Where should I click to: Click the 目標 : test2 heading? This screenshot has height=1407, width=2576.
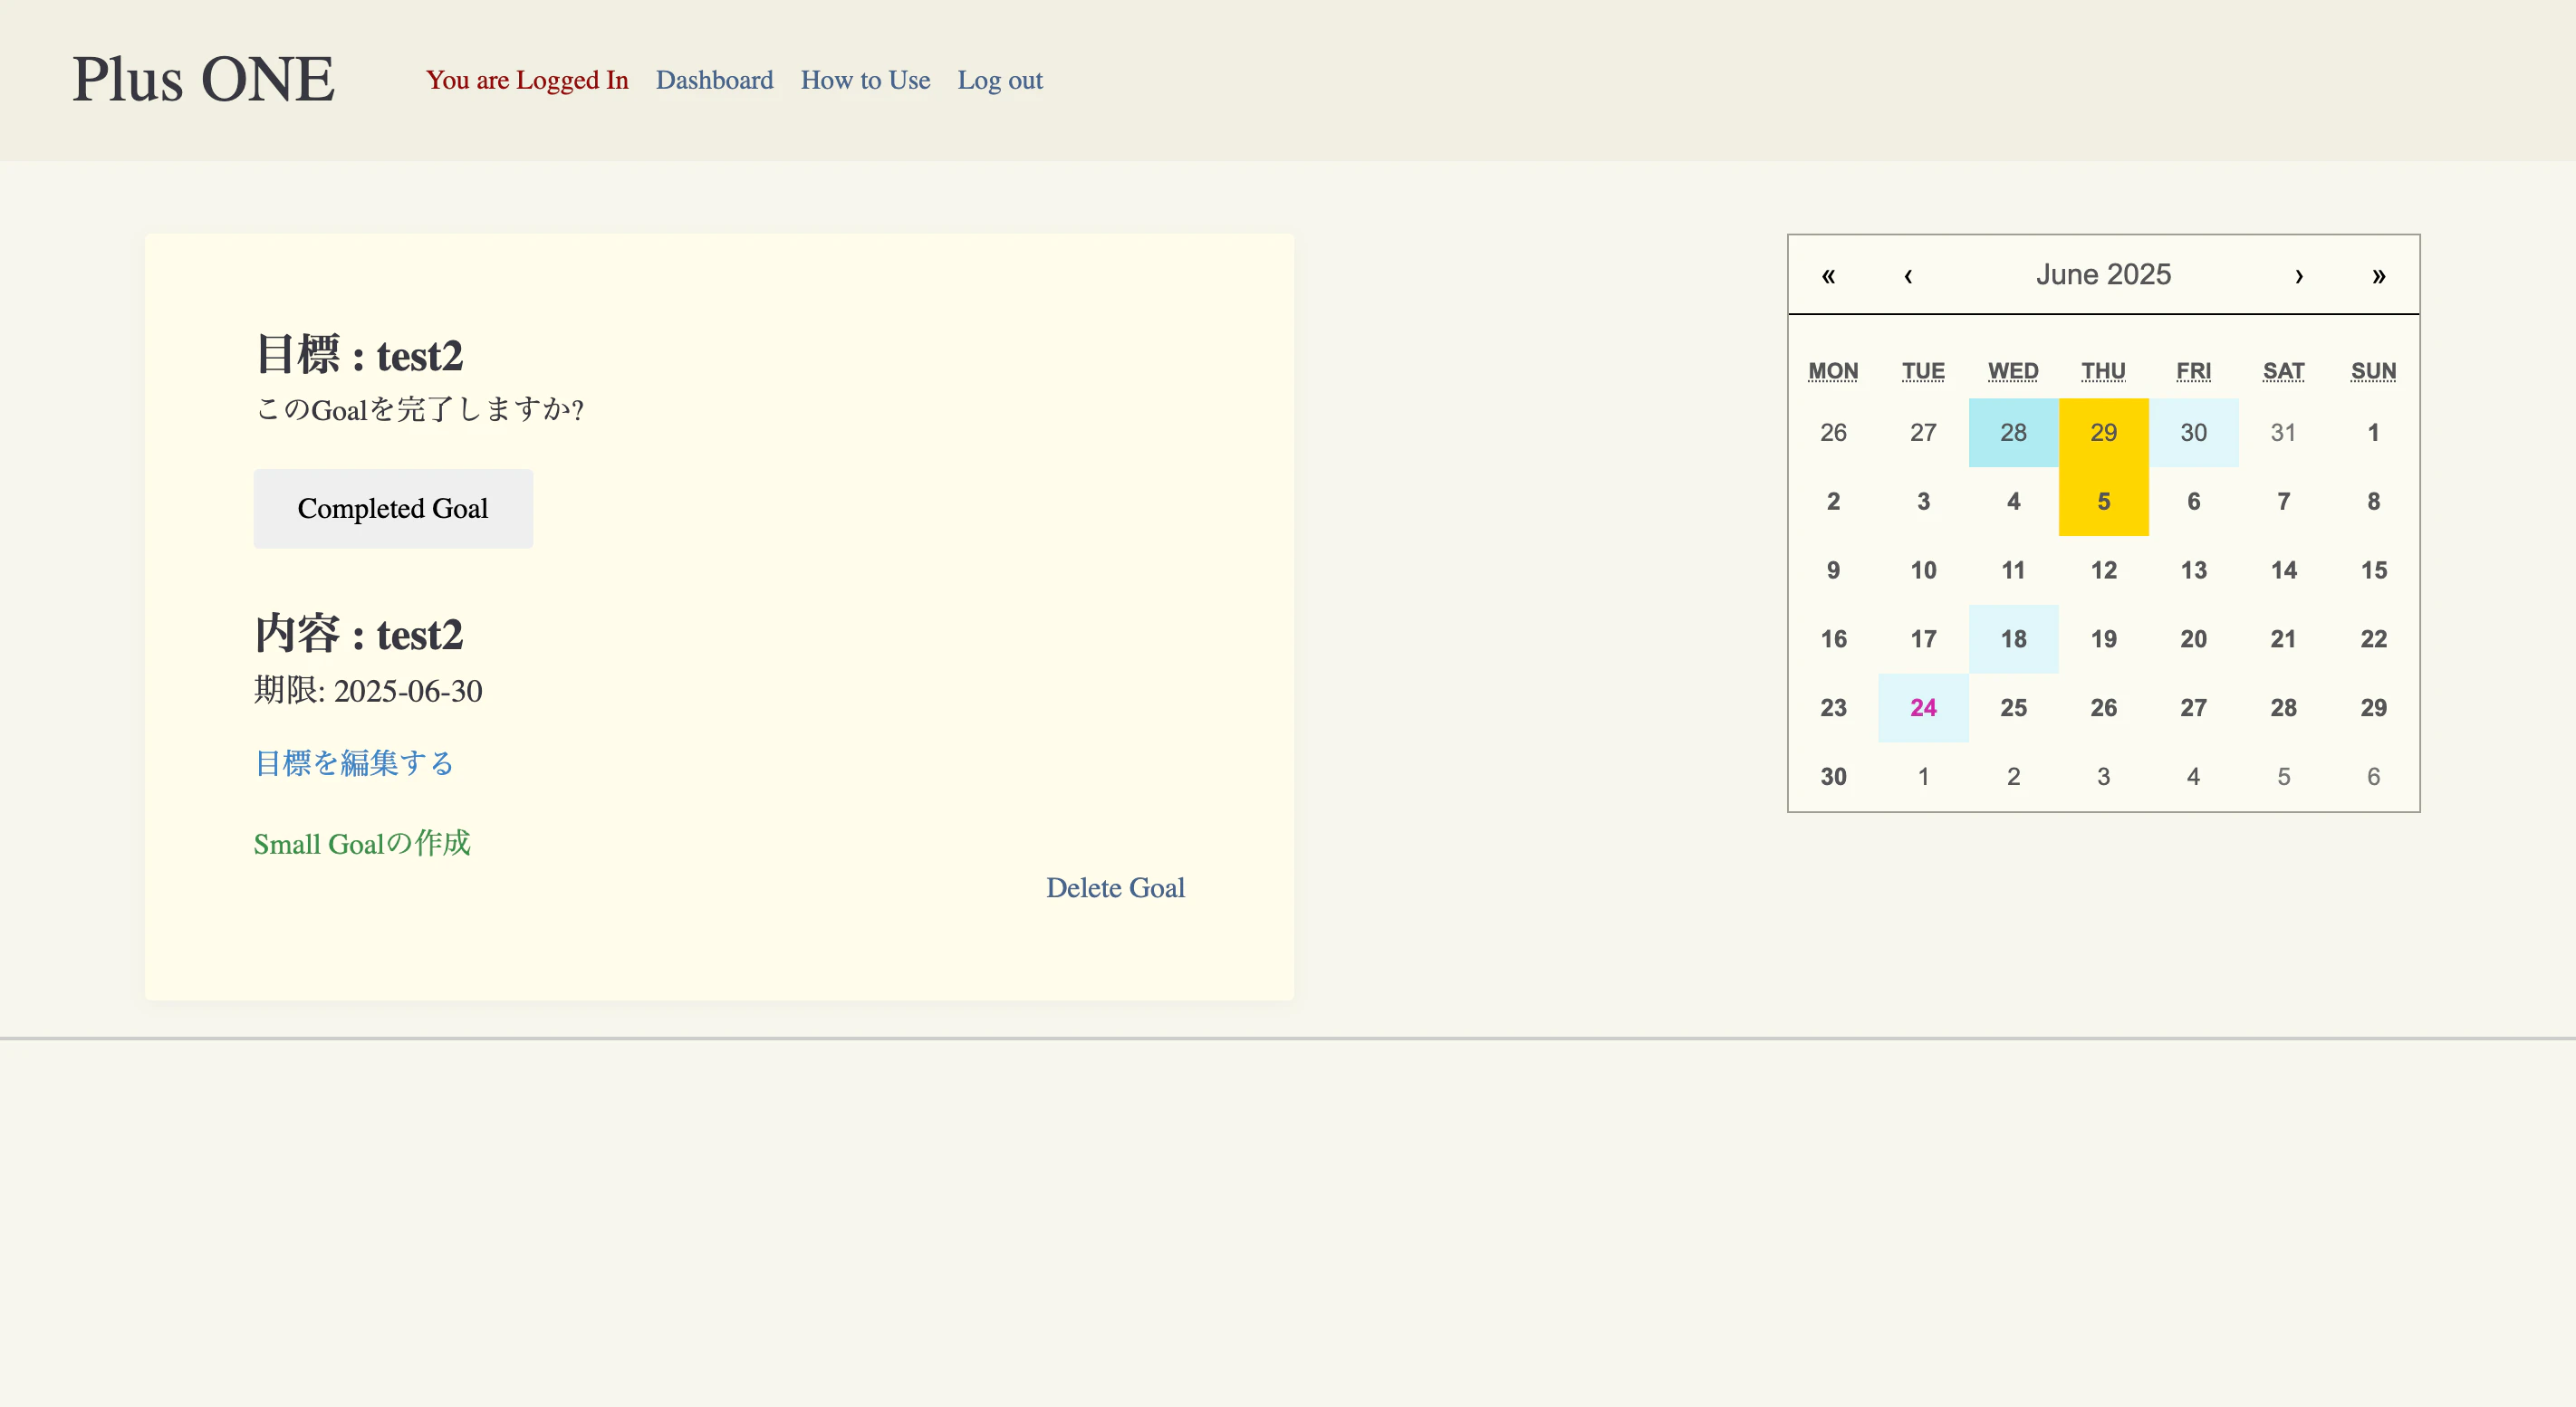[359, 355]
